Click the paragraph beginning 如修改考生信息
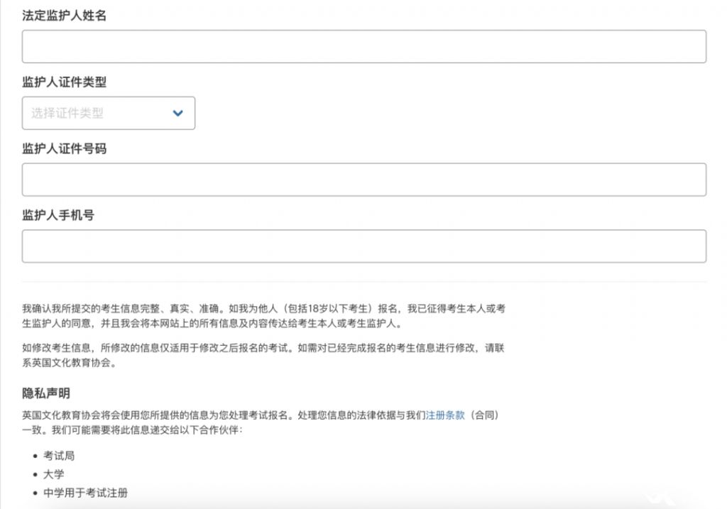 263,356
